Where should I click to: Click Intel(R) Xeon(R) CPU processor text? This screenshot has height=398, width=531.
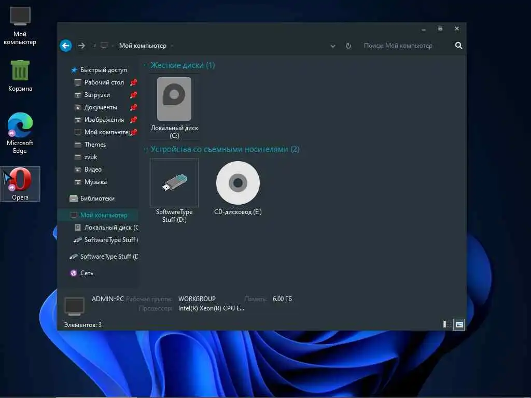211,308
